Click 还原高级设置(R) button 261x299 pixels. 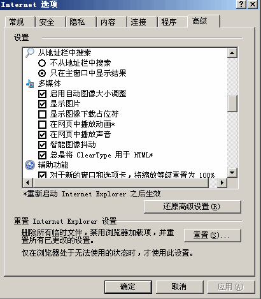click(192, 207)
